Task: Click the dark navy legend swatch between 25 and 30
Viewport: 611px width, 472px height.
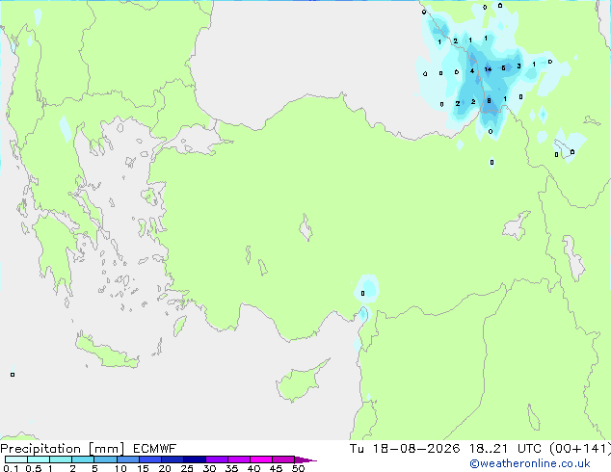Action: pos(195,459)
